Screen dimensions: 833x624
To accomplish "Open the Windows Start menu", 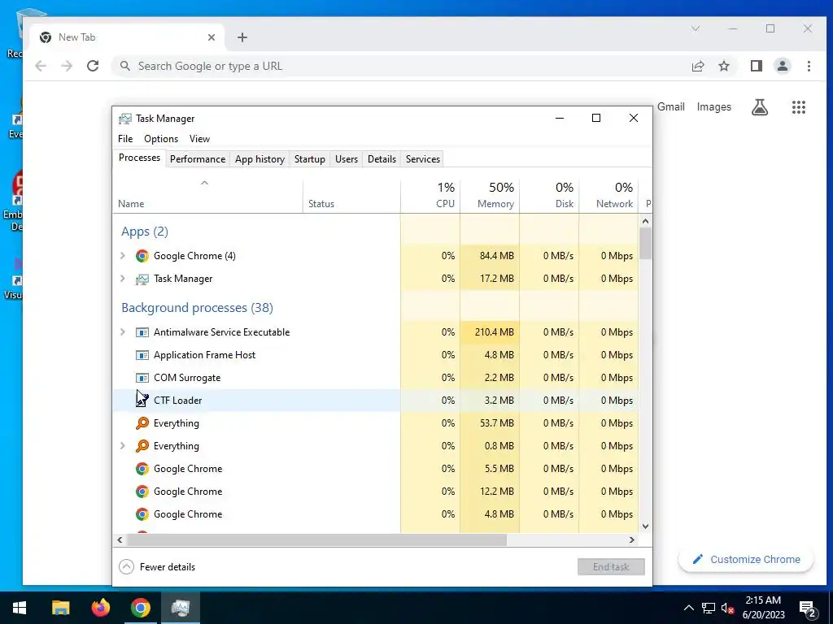I will [x=20, y=608].
